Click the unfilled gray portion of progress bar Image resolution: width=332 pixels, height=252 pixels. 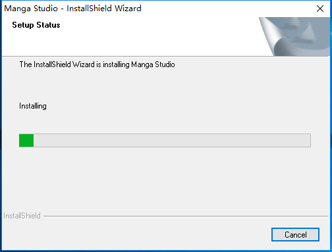[172, 140]
